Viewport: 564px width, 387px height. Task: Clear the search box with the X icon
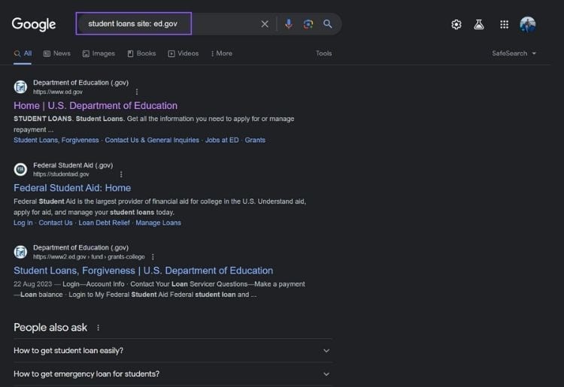coord(265,24)
